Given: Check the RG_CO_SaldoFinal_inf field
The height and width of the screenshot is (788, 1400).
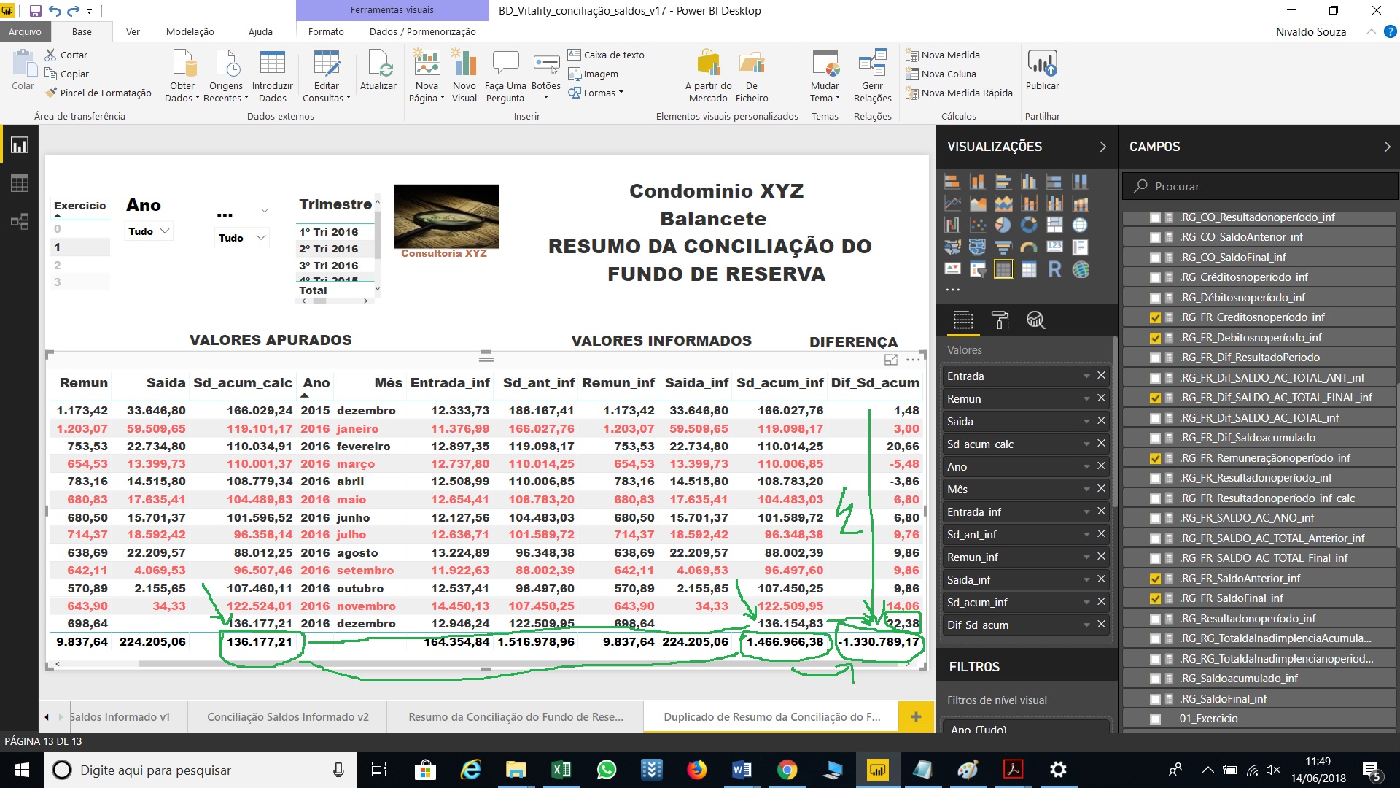Looking at the screenshot, I should 1155,258.
